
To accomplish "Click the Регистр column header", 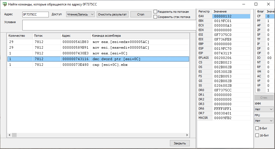I will [204, 11].
